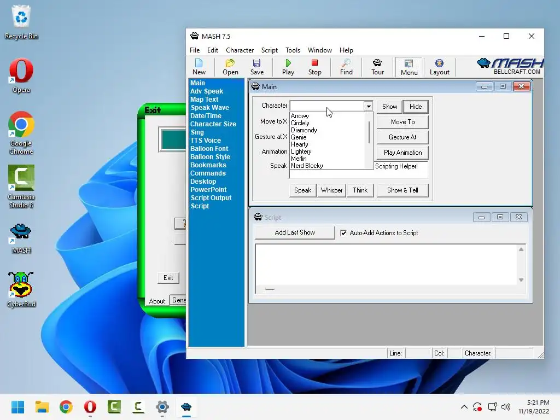Collapse the Character dropdown arrow
The height and width of the screenshot is (420, 560).
coord(368,106)
